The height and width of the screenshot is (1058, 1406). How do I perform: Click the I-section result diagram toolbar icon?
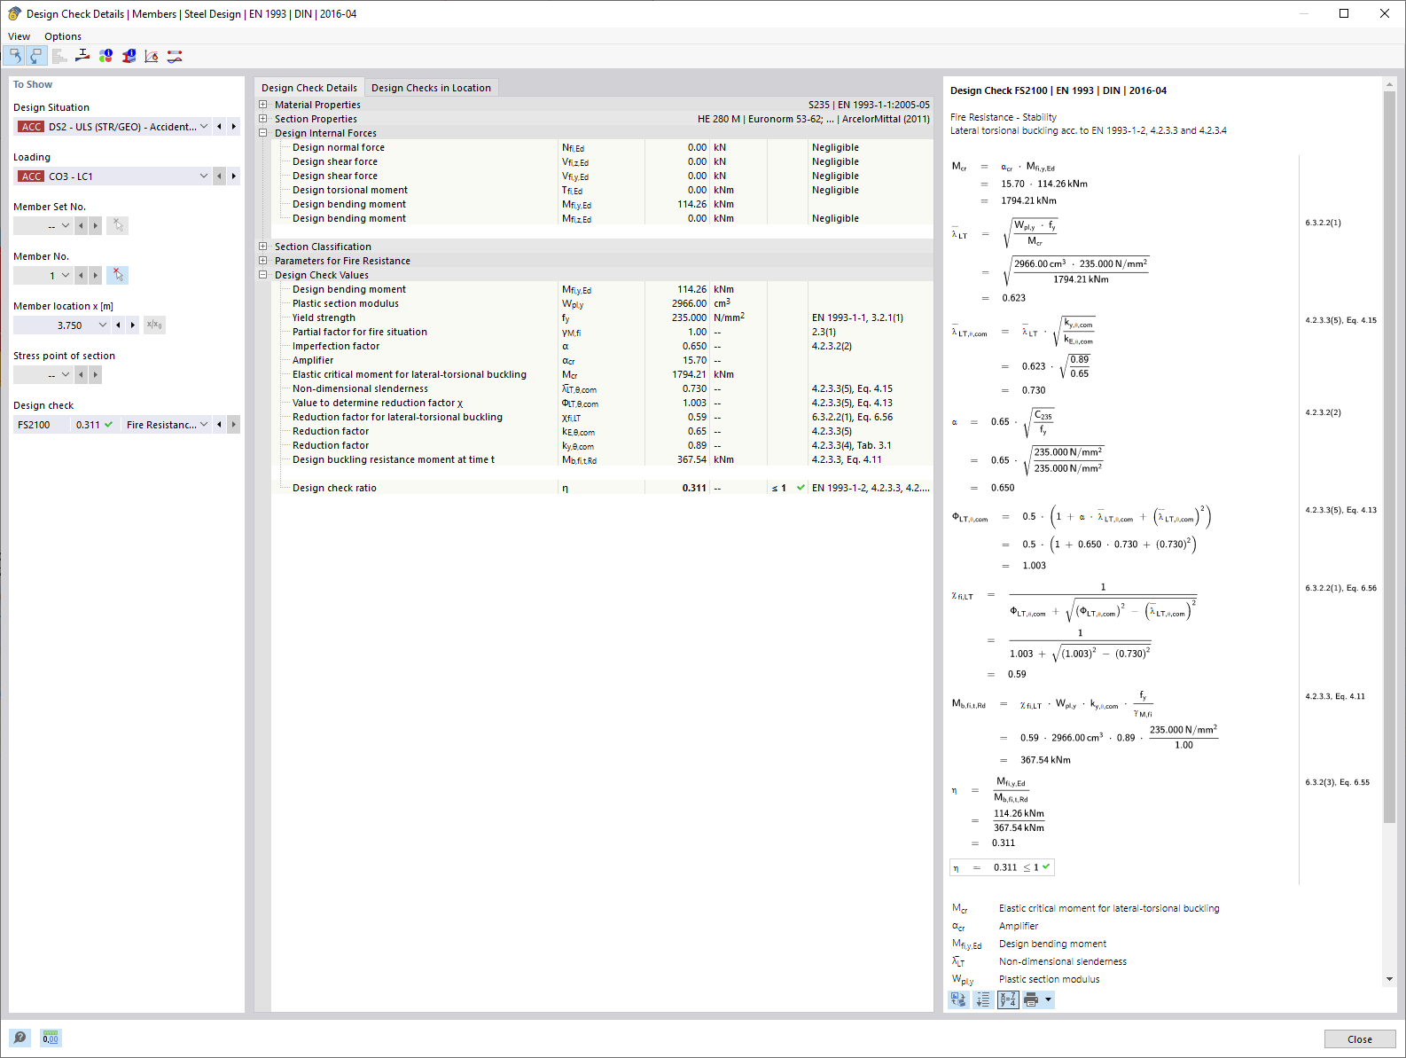[82, 56]
